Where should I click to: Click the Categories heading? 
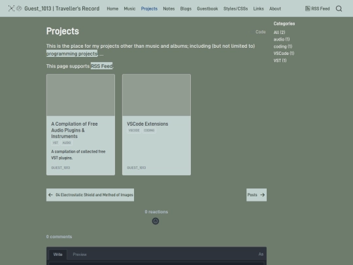(x=284, y=24)
